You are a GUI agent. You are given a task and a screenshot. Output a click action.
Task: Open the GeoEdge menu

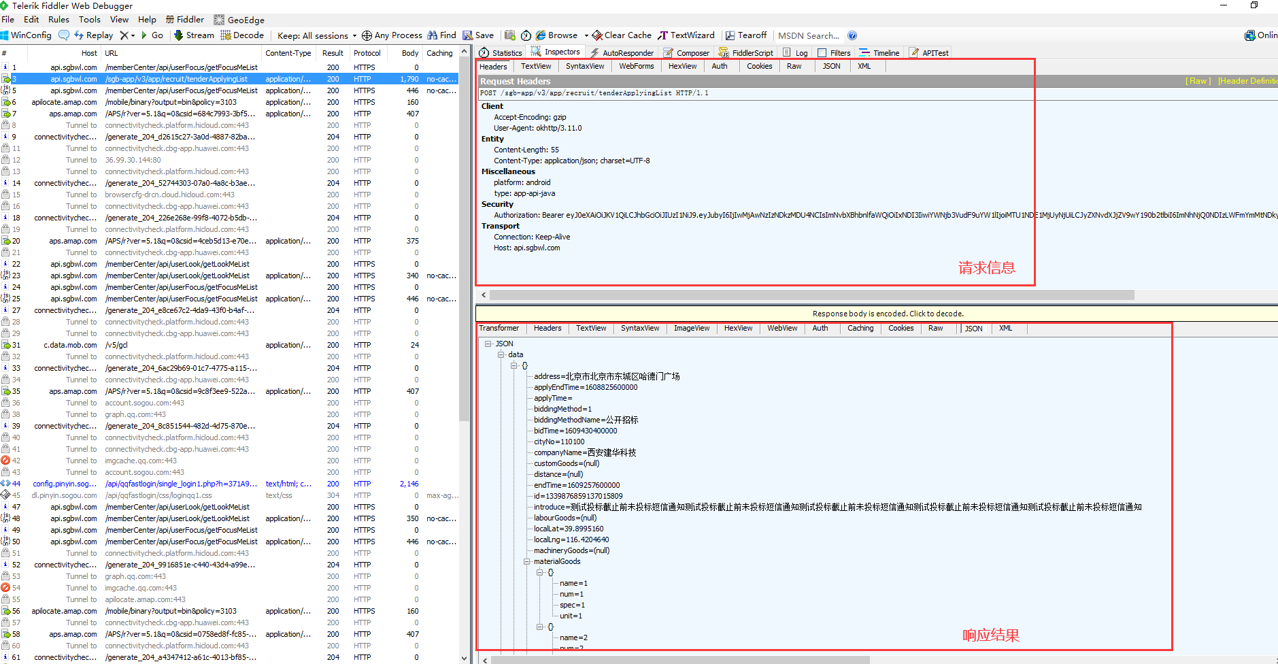click(239, 20)
